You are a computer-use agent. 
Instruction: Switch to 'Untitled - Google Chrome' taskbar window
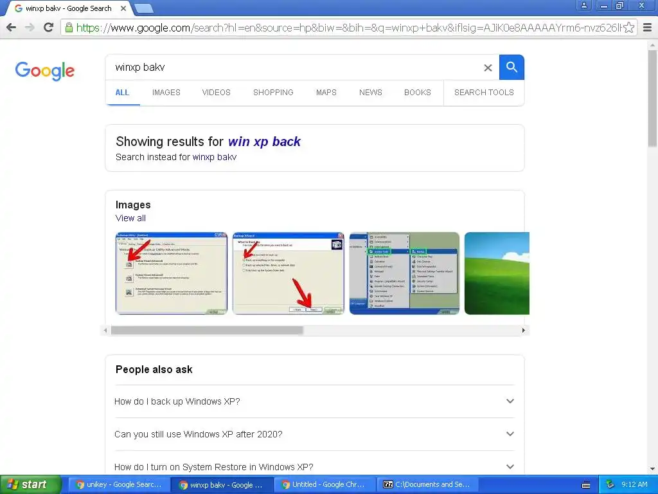pos(325,484)
